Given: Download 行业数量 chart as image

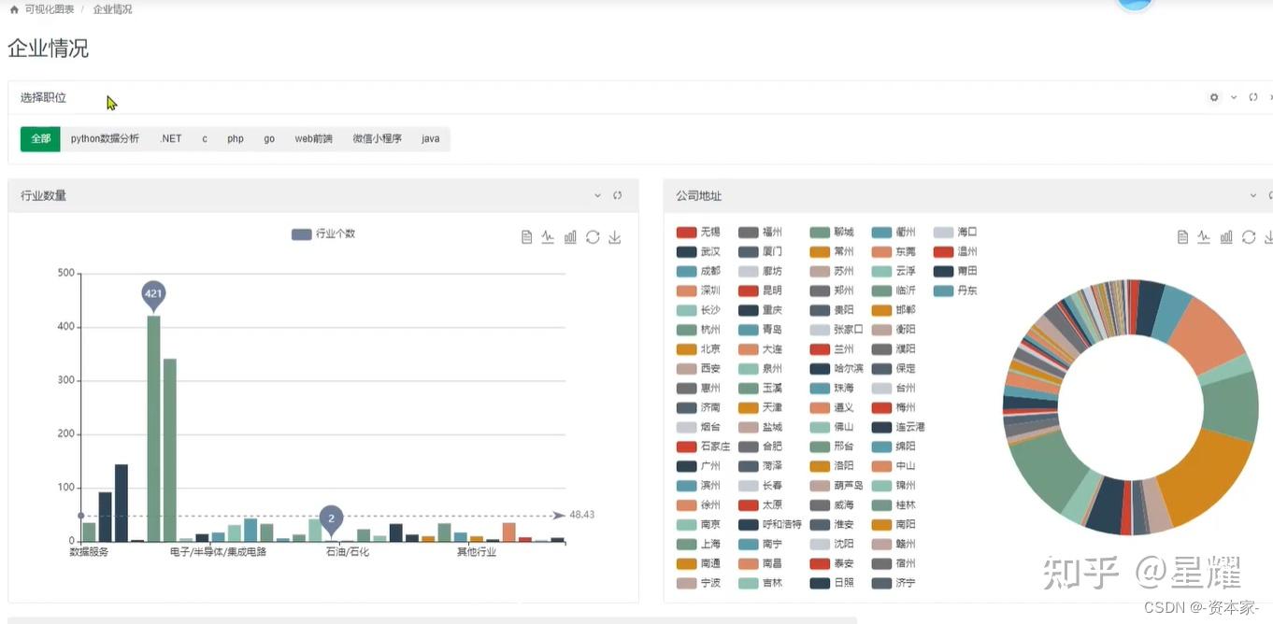Looking at the screenshot, I should (615, 237).
